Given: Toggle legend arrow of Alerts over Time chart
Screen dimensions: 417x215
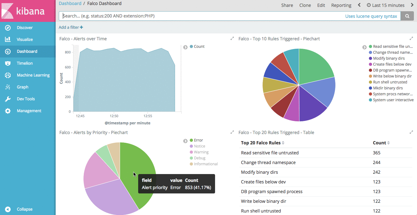Looking at the screenshot, I should [185, 47].
